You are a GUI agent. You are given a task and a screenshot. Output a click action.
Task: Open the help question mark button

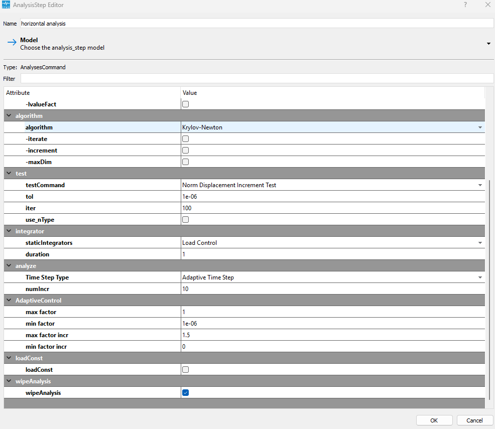[x=465, y=5]
